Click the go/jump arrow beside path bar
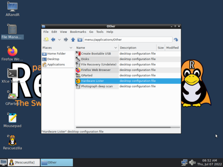 click(176, 40)
